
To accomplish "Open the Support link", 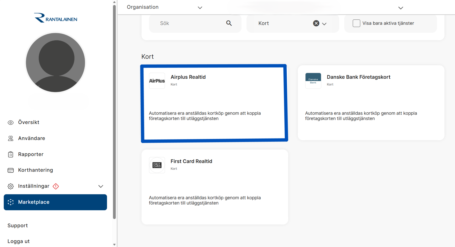I will point(17,225).
